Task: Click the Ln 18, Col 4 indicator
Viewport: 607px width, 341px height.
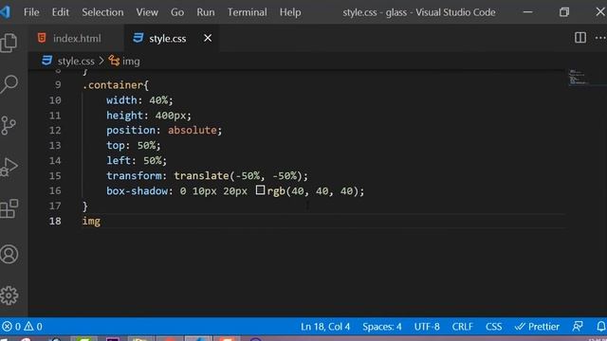Action: [x=325, y=327]
